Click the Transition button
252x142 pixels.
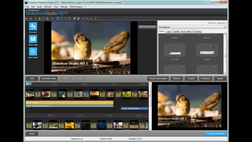point(206,78)
